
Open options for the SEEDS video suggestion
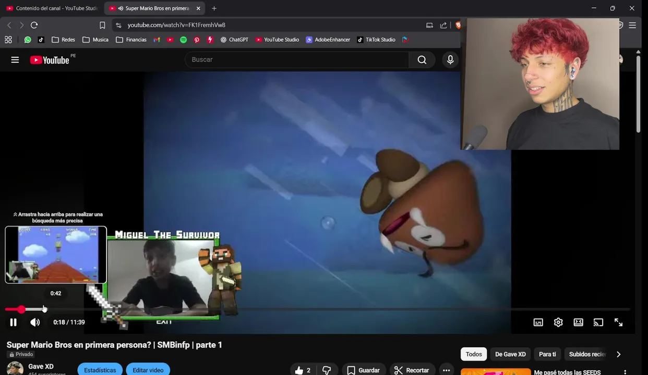click(x=625, y=372)
